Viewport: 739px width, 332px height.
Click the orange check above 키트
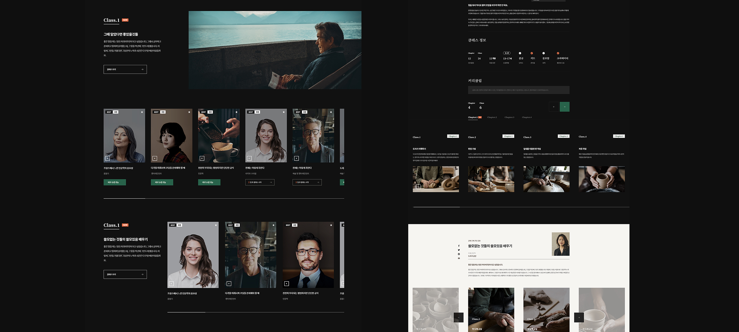point(532,53)
